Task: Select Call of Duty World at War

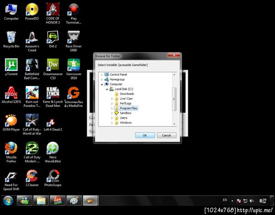Action: 32,125
